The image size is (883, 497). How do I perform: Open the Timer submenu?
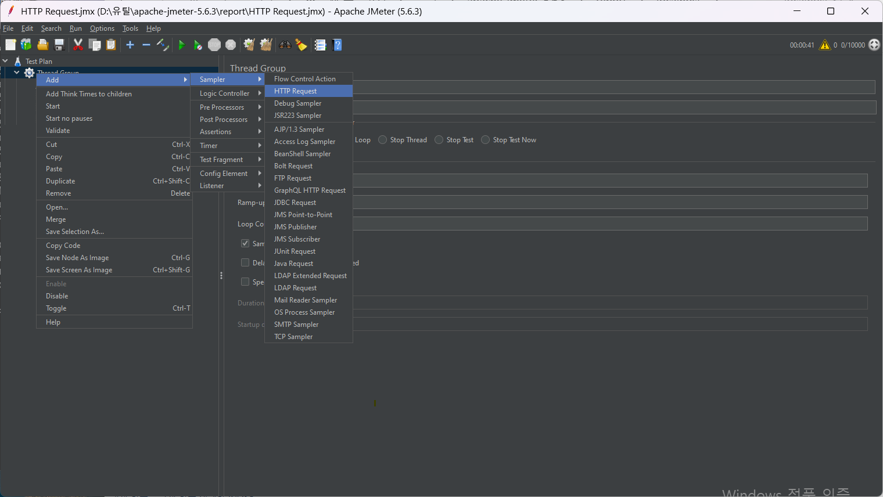coord(228,146)
